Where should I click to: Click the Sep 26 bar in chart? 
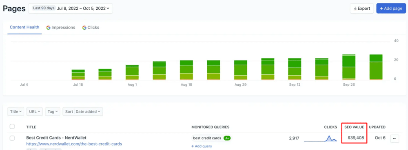(x=349, y=67)
